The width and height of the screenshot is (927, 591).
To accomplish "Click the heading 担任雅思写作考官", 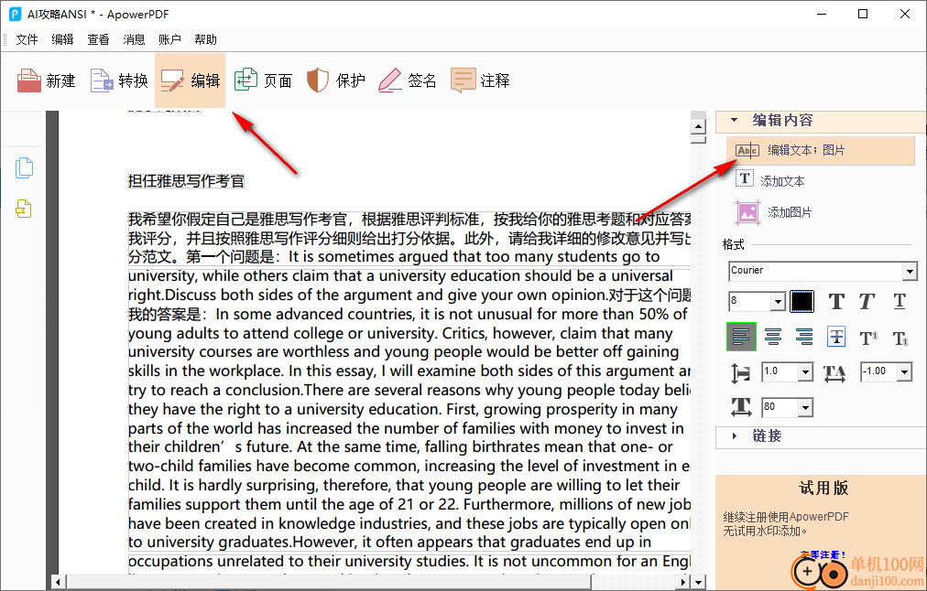I will [186, 180].
